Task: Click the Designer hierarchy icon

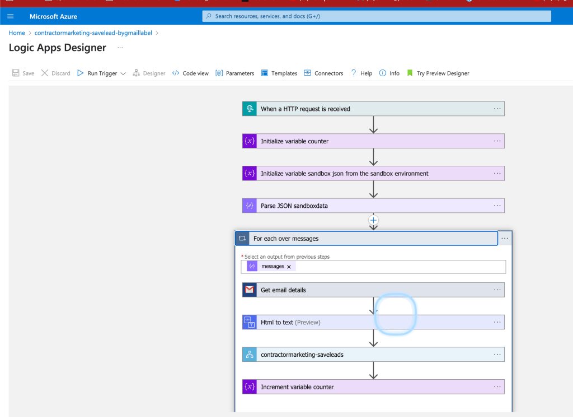Action: pyautogui.click(x=137, y=73)
